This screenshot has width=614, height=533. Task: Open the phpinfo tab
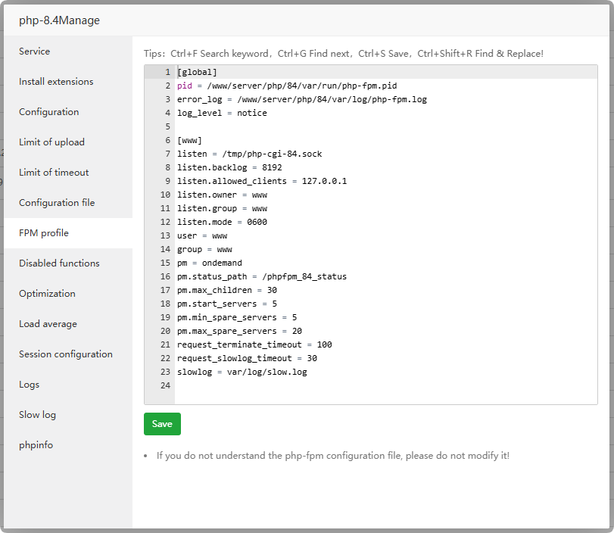(x=36, y=445)
